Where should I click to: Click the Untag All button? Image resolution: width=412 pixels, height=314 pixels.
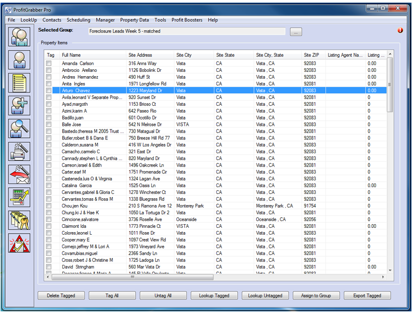163,295
